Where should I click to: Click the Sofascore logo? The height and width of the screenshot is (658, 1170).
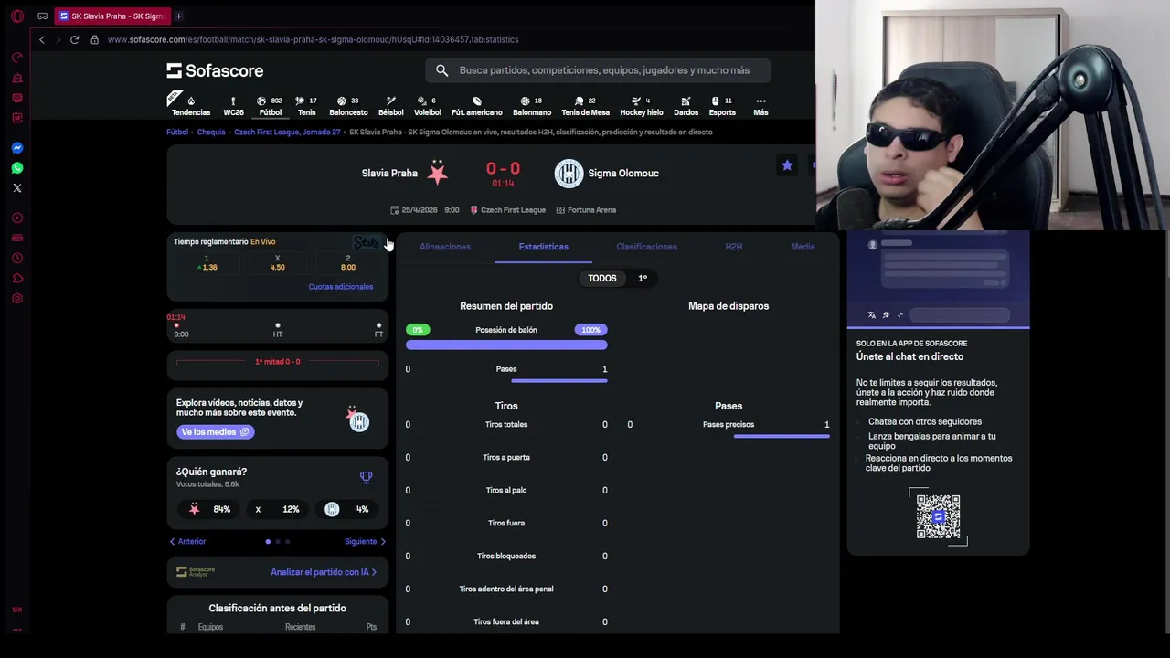pos(215,70)
